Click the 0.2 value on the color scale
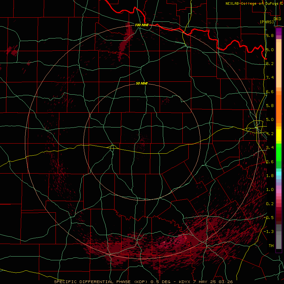Screen dimensions: 284x284 click(270, 204)
